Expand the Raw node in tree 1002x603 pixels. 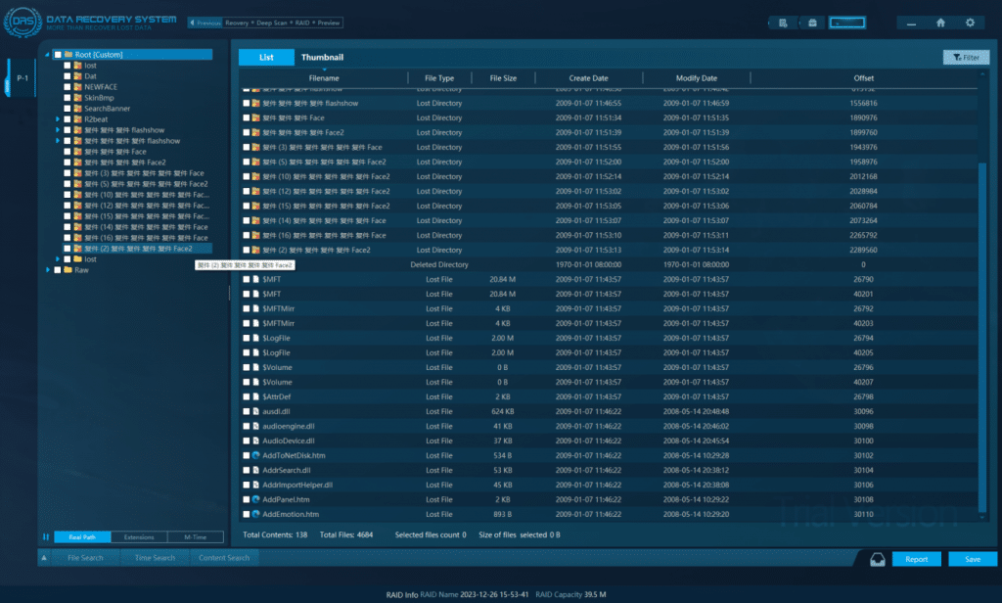(x=47, y=270)
